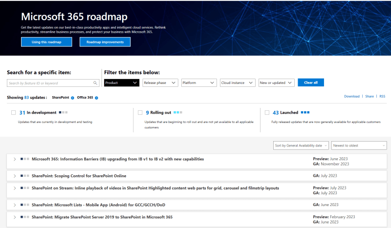Open the Release phase dropdown
Screen dimensions: 391x228
click(160, 83)
